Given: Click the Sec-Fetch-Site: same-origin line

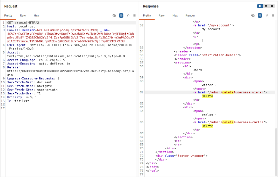Looking at the screenshot, I should pyautogui.click(x=32, y=90).
